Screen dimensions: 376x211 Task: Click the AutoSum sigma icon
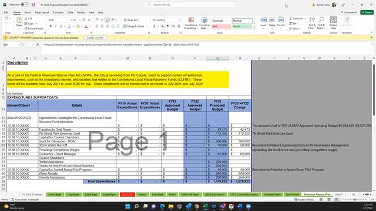coord(291,18)
